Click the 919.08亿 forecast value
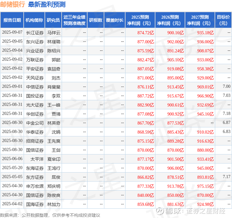 [176, 69]
